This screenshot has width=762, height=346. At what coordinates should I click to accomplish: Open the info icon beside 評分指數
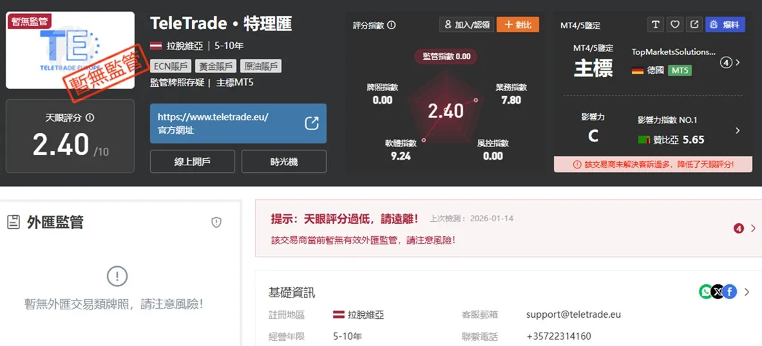[391, 25]
